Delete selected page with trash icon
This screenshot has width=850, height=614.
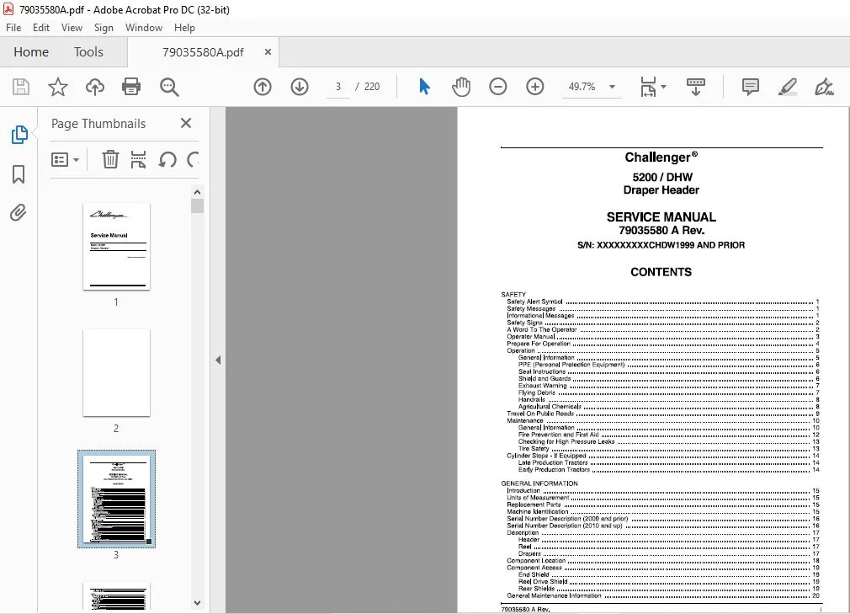point(110,159)
